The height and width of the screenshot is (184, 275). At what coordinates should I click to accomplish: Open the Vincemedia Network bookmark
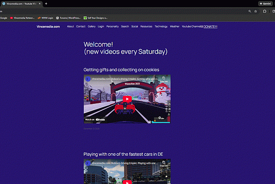click(22, 18)
